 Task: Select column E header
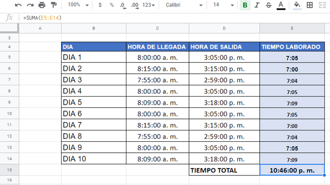(292, 28)
